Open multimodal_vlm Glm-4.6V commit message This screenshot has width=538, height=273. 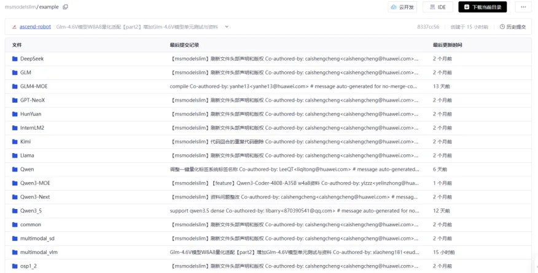[x=294, y=252]
